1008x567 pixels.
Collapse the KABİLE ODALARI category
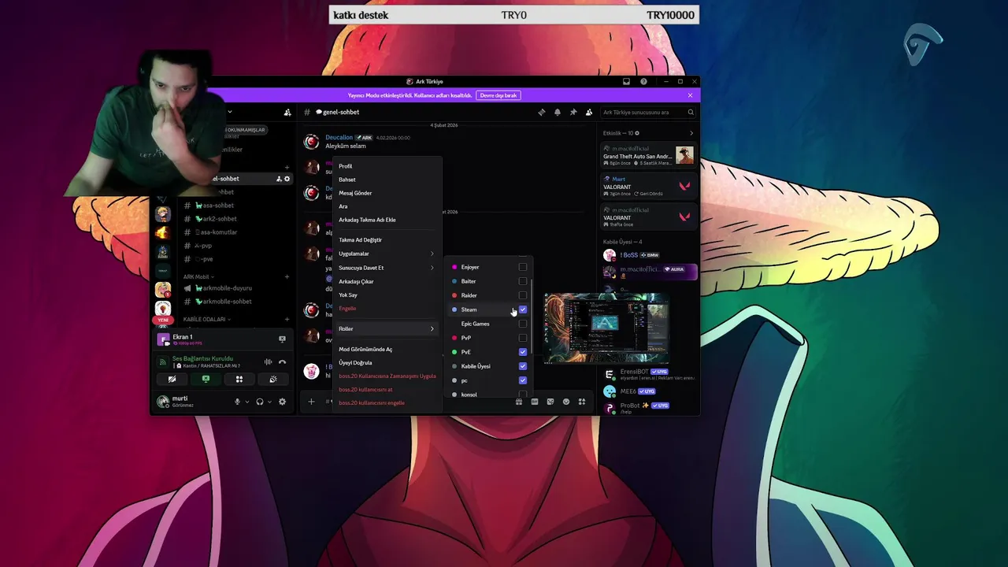[206, 320]
